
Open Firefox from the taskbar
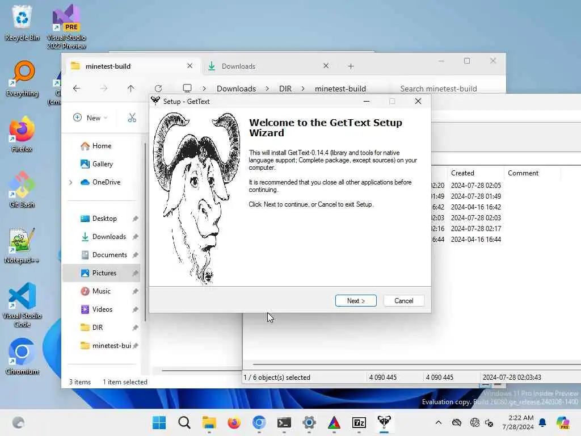tap(234, 422)
